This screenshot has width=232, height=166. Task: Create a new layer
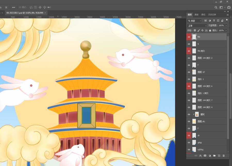[x=219, y=155]
